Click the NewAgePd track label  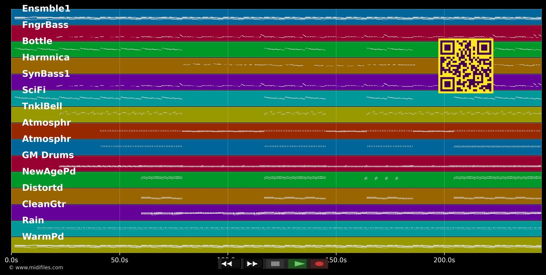tap(49, 171)
